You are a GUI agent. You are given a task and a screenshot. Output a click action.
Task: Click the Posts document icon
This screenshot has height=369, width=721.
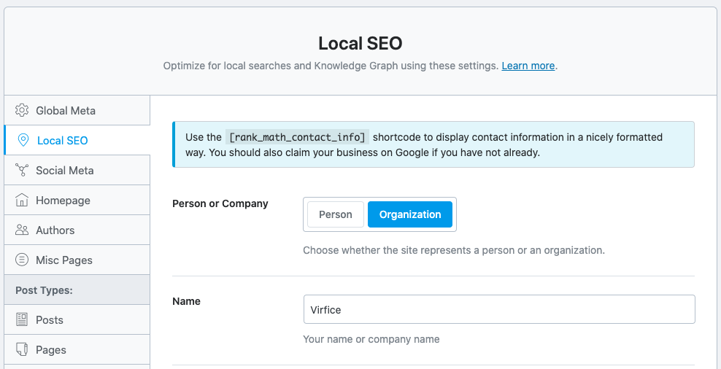[x=22, y=320]
